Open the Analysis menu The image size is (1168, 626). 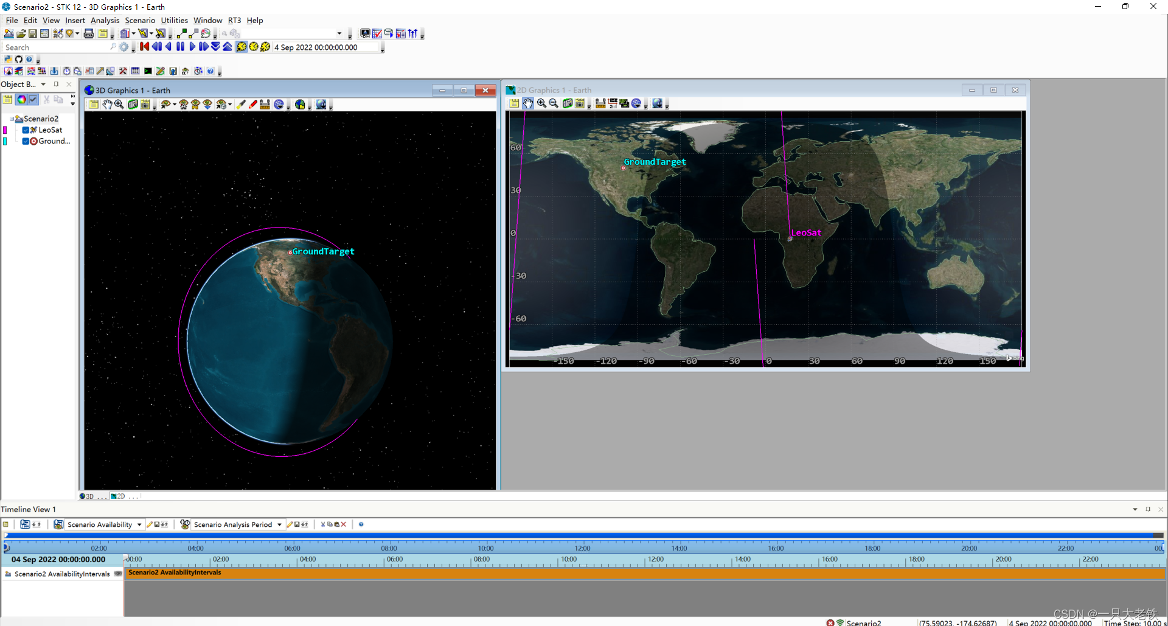click(105, 20)
